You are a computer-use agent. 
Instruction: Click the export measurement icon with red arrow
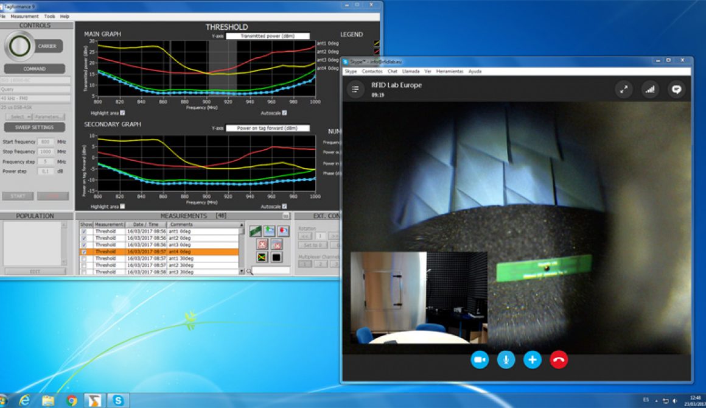283,230
